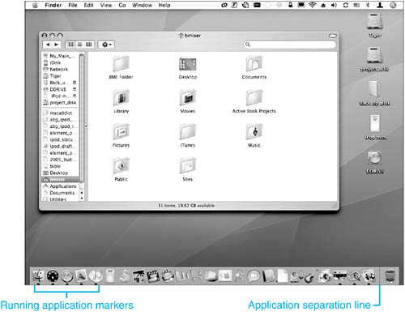Image resolution: width=405 pixels, height=312 pixels.
Task: Open the Active Book Projects folder
Action: pyautogui.click(x=254, y=98)
